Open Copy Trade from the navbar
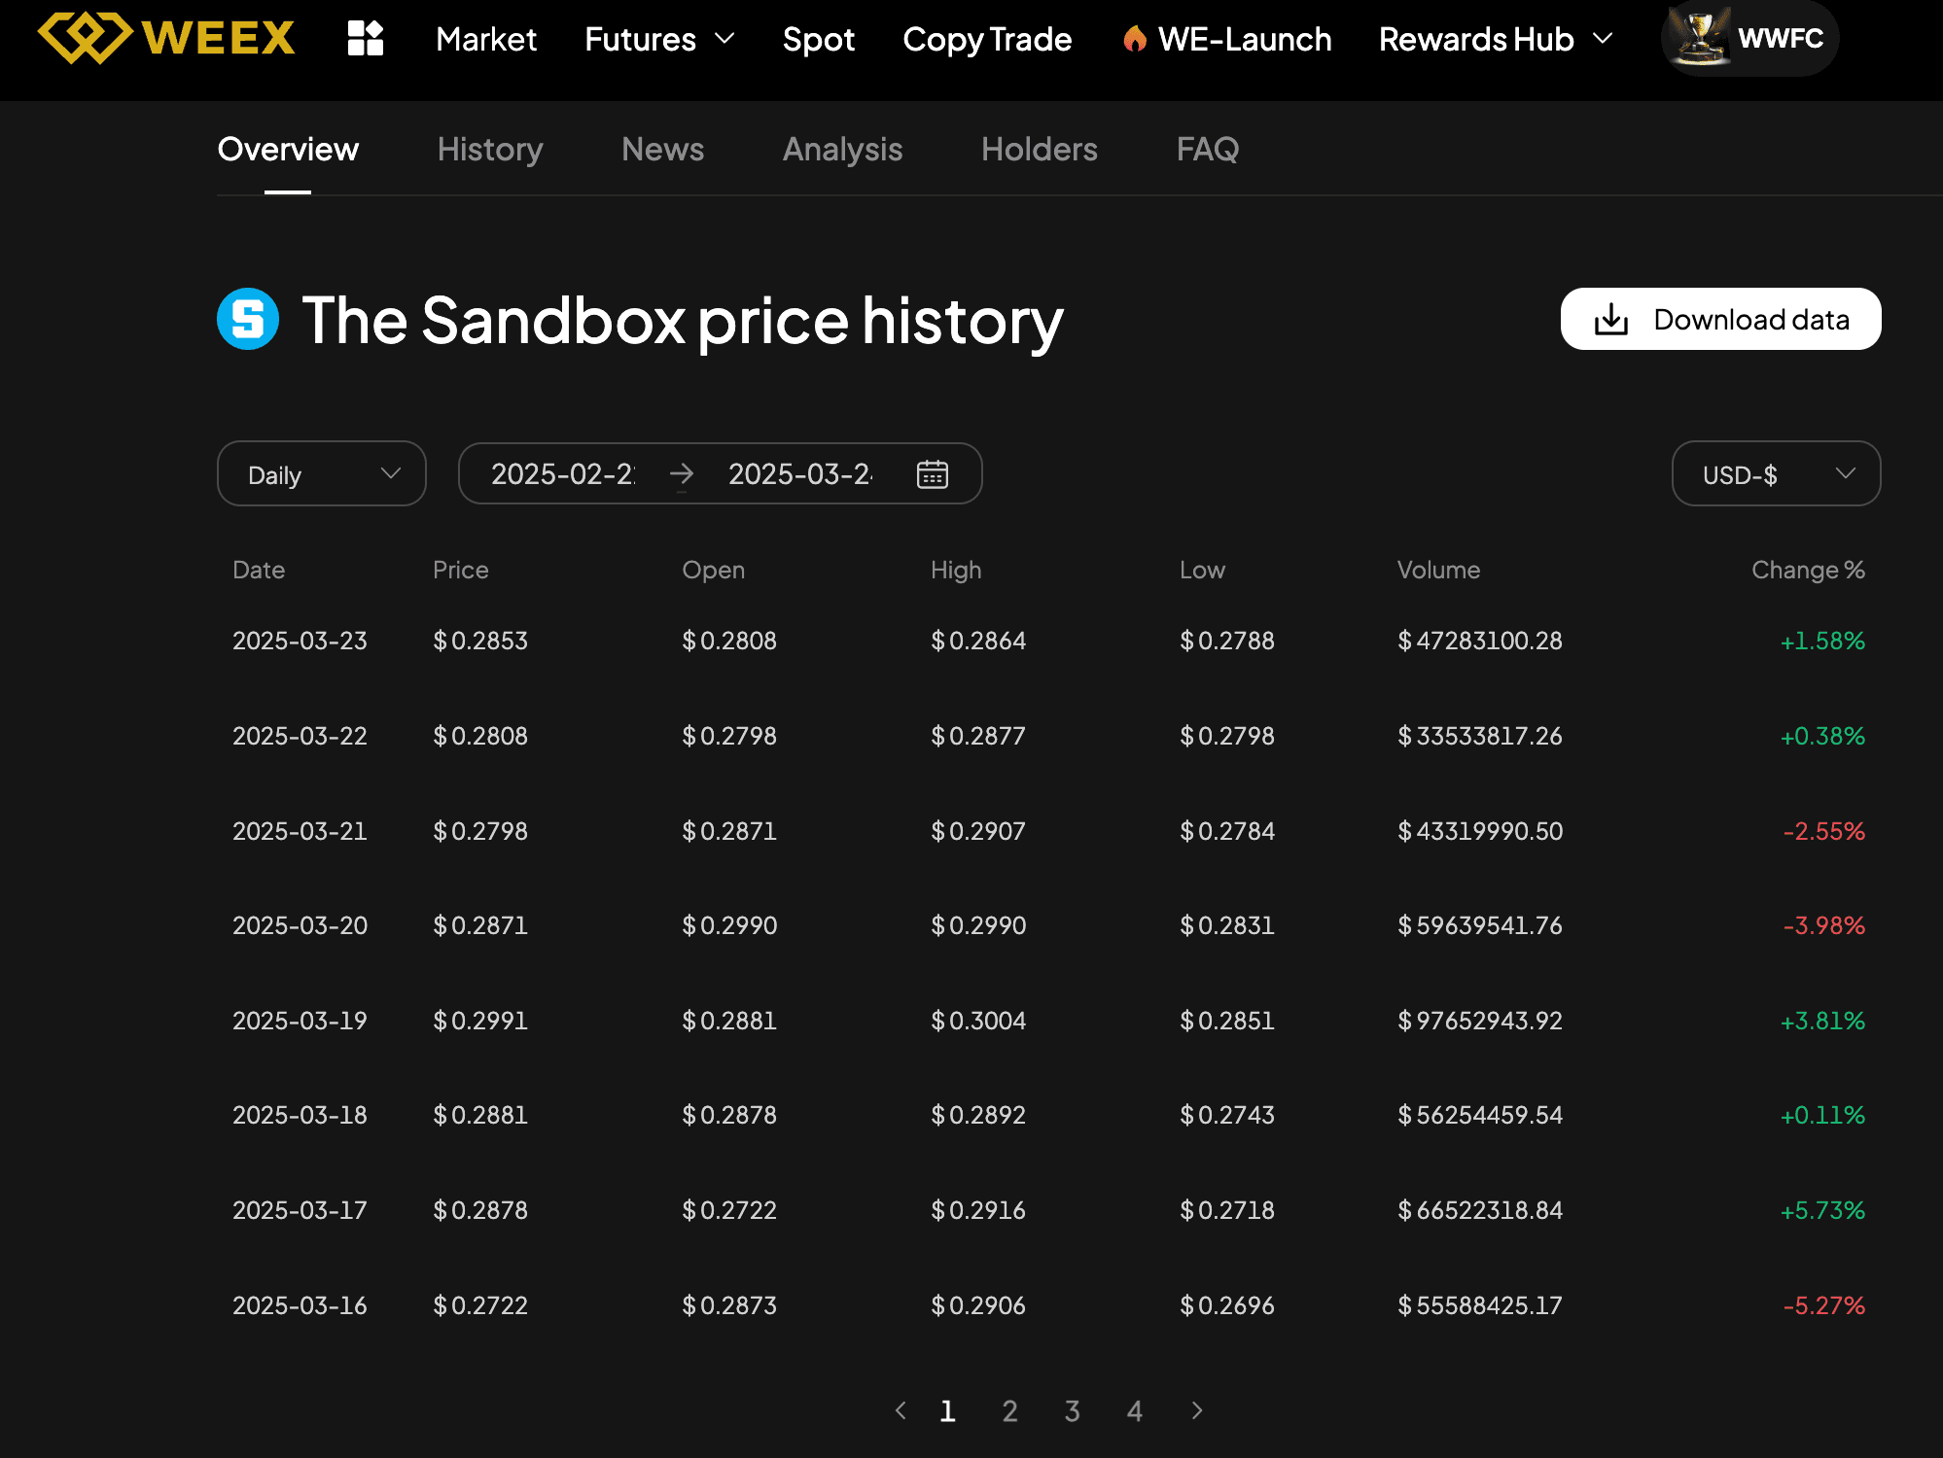Viewport: 1943px width, 1458px height. pyautogui.click(x=986, y=39)
